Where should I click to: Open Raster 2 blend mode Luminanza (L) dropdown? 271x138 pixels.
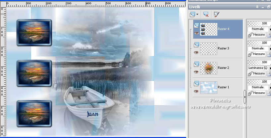point(258,68)
